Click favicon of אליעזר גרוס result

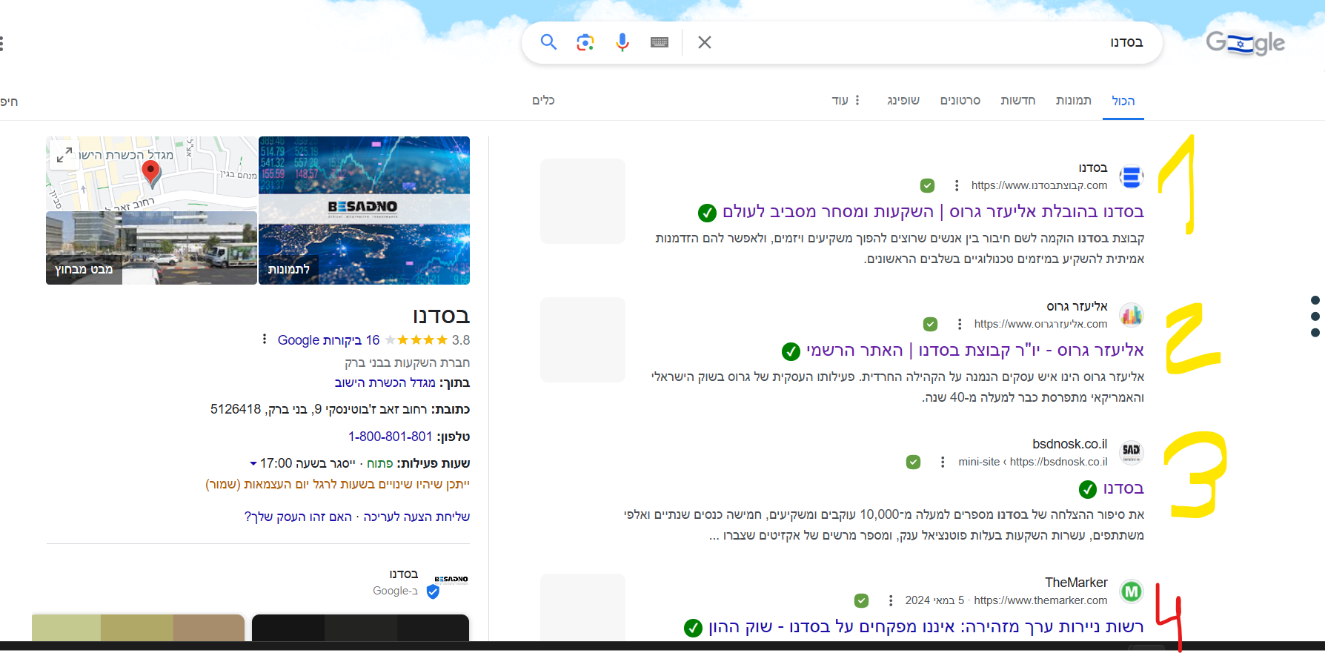[x=1131, y=316]
